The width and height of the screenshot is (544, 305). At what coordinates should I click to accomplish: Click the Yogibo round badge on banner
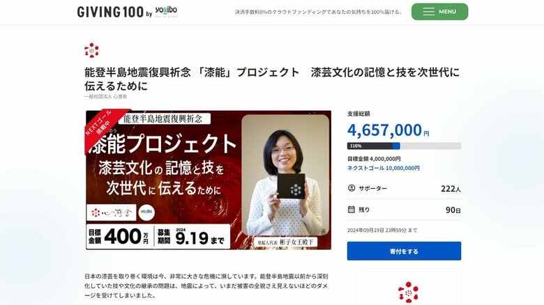pyautogui.click(x=146, y=212)
